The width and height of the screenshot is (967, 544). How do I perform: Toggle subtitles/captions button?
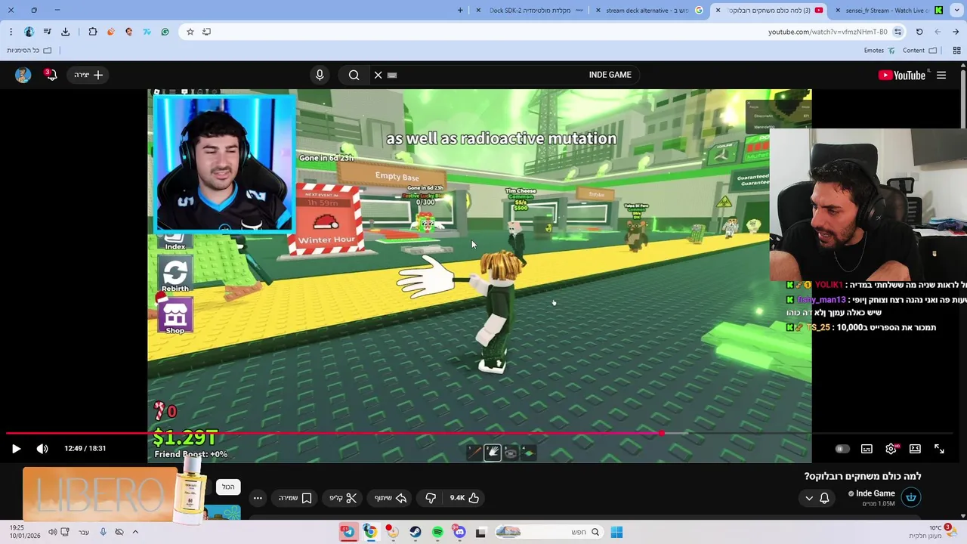click(867, 449)
